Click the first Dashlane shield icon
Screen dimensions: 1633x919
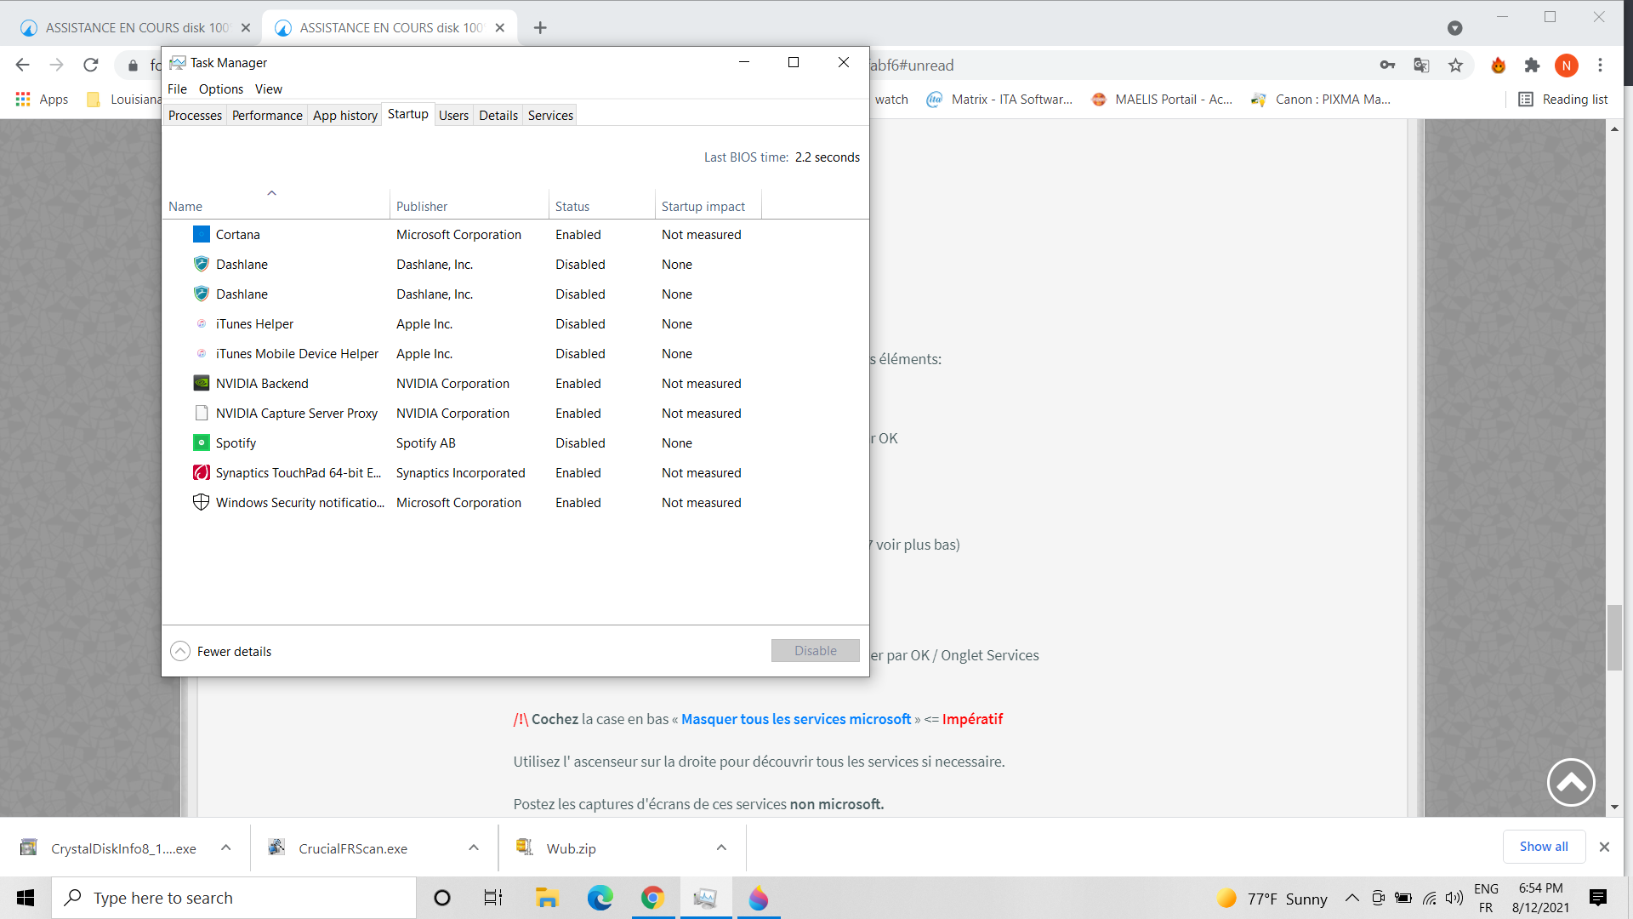201,264
